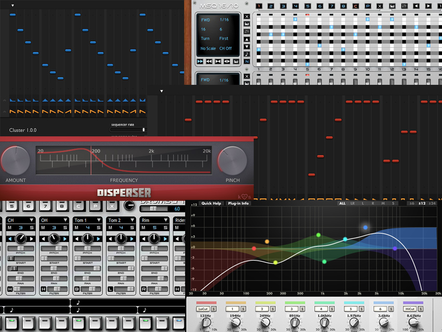
Task: Toggle the HiCut band solo S button
Action: click(x=421, y=309)
